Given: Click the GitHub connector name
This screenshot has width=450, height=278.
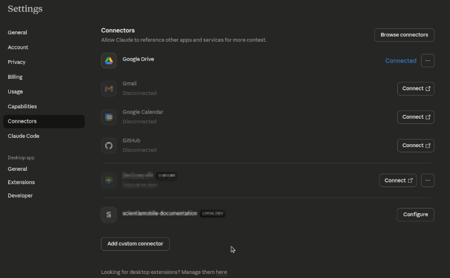Looking at the screenshot, I should (132, 140).
